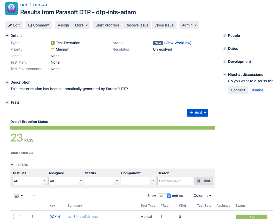
Task: Open the DOX-40 breadcrumb link
Action: click(x=40, y=5)
